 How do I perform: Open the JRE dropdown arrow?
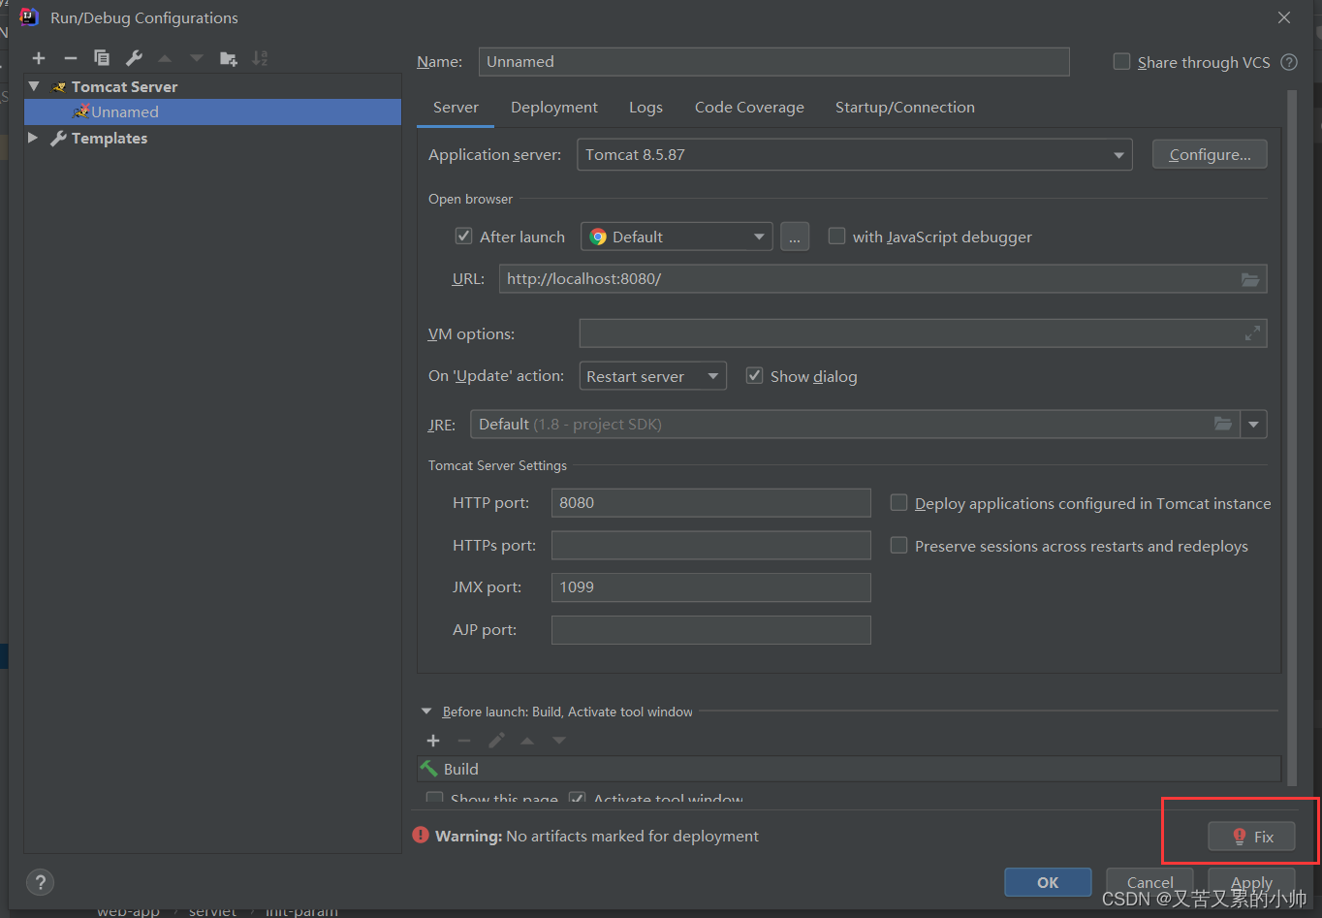1254,425
